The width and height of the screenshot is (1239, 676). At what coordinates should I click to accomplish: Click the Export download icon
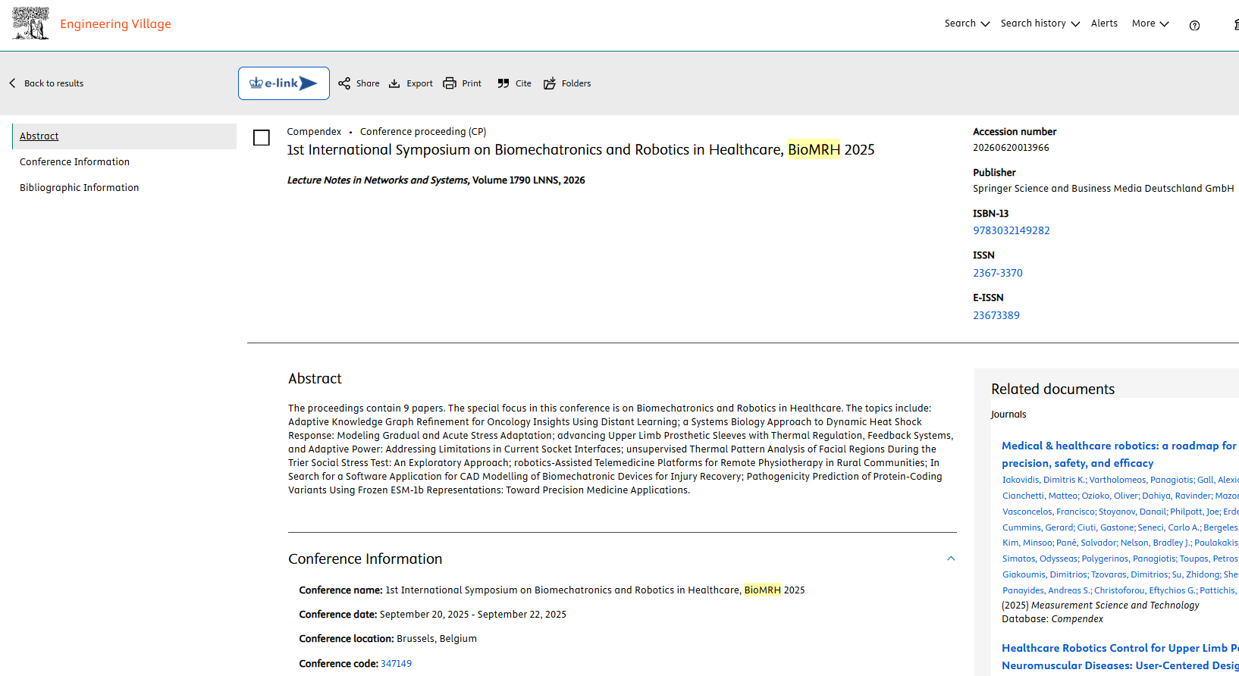[394, 83]
